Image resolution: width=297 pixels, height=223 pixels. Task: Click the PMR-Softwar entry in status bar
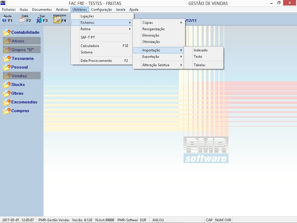(128, 220)
